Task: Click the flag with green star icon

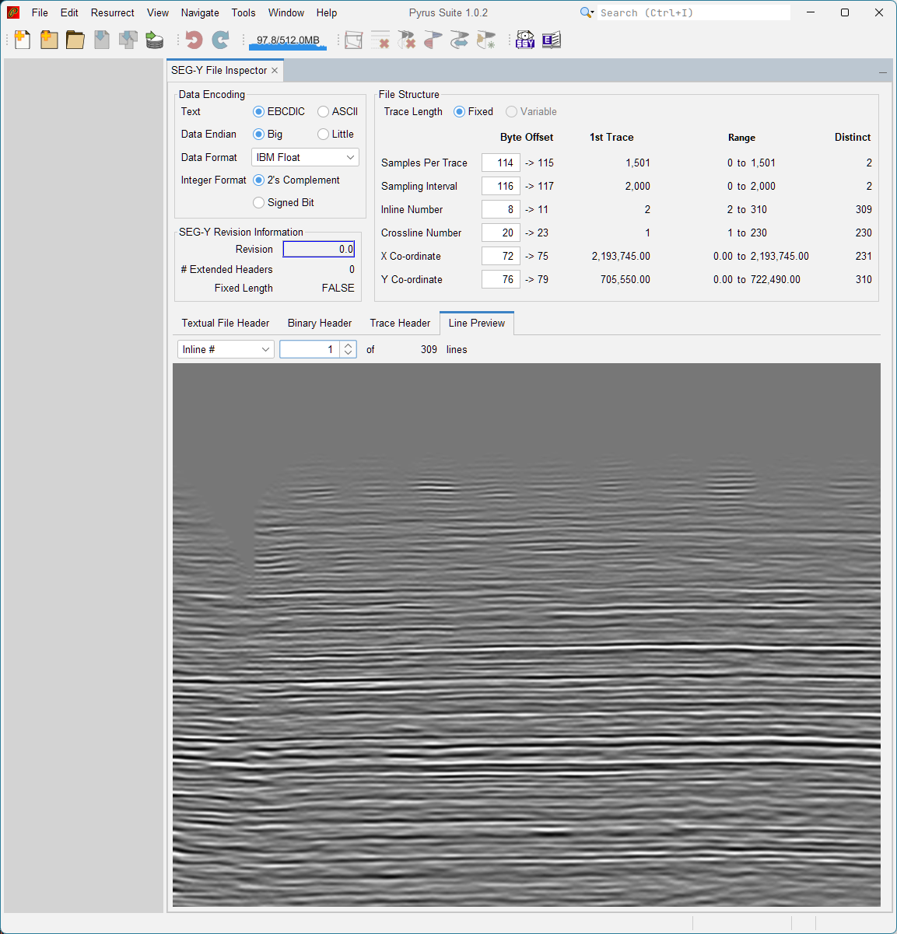Action: (486, 40)
